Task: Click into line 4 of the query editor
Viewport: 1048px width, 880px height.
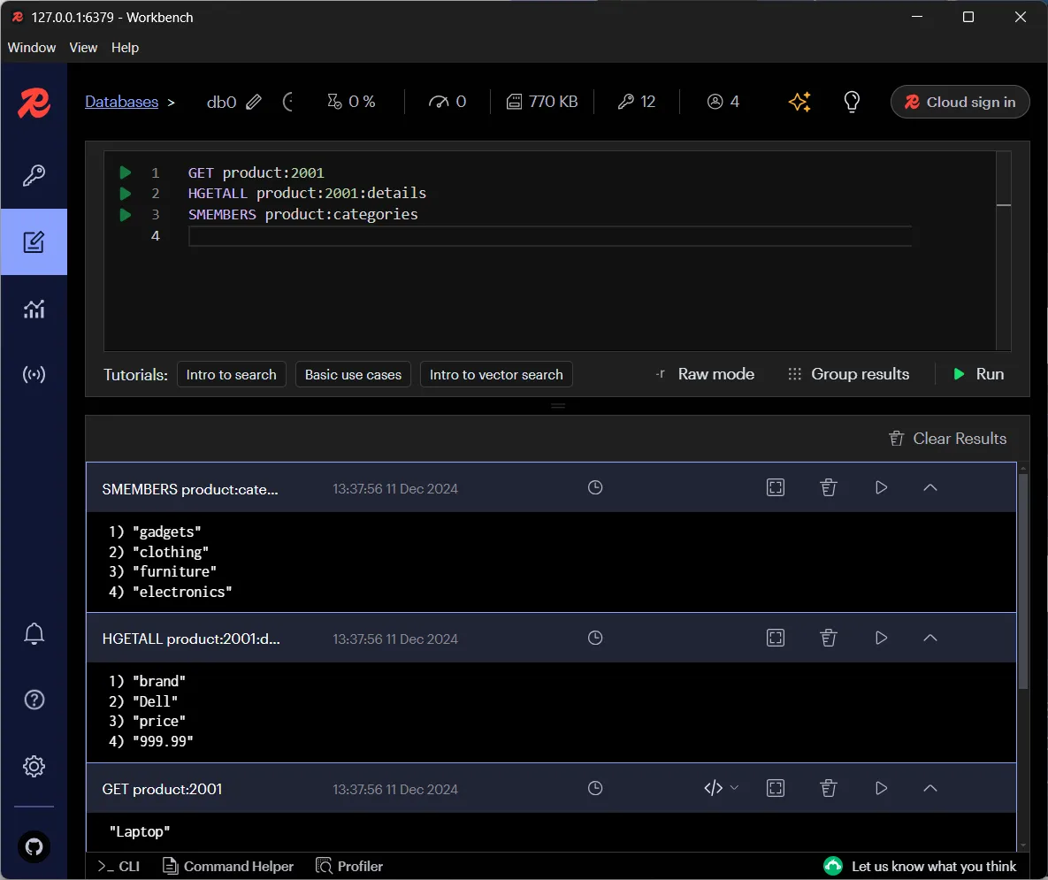Action: [x=442, y=235]
